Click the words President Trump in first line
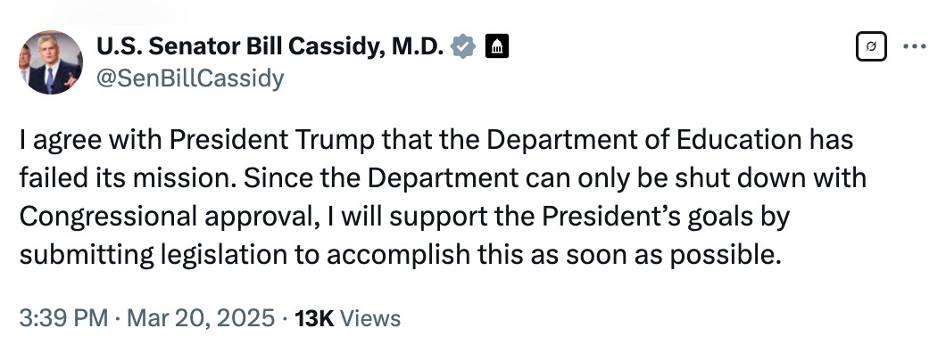This screenshot has width=946, height=353. click(273, 140)
